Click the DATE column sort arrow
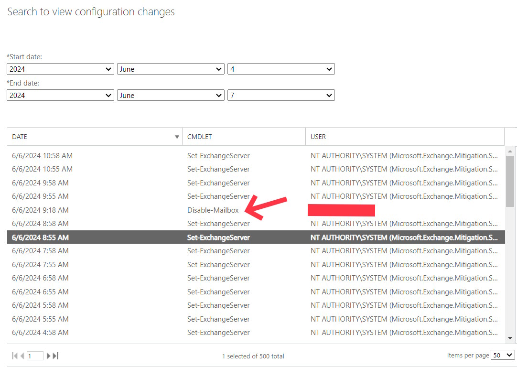 tap(177, 137)
